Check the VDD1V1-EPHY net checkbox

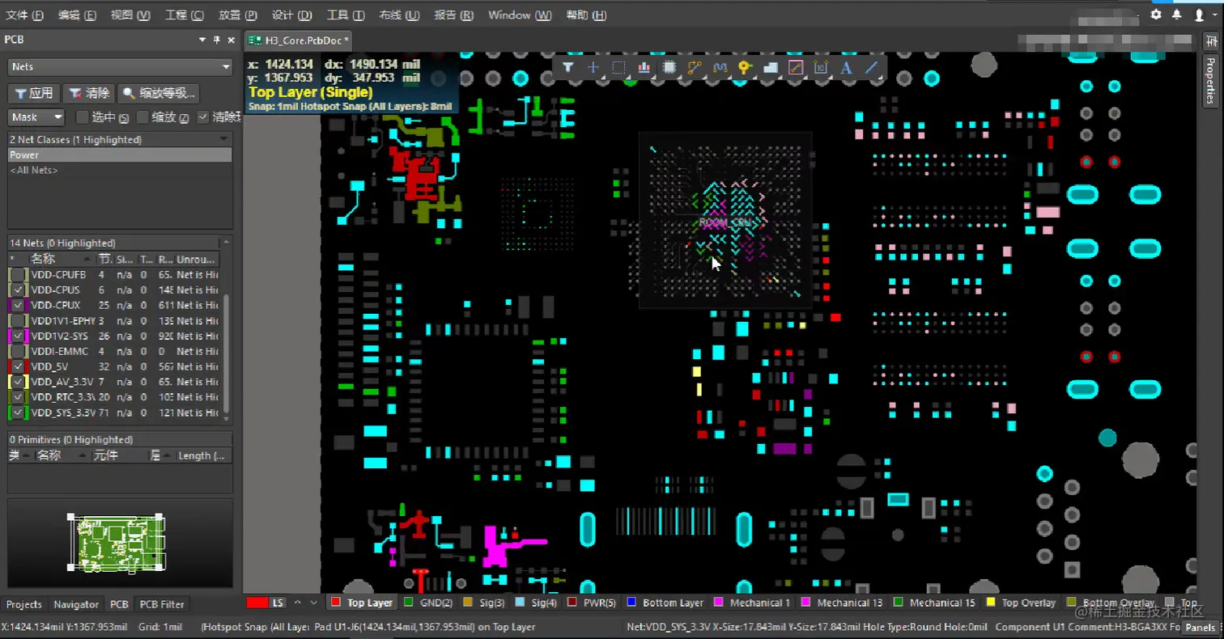(x=19, y=321)
